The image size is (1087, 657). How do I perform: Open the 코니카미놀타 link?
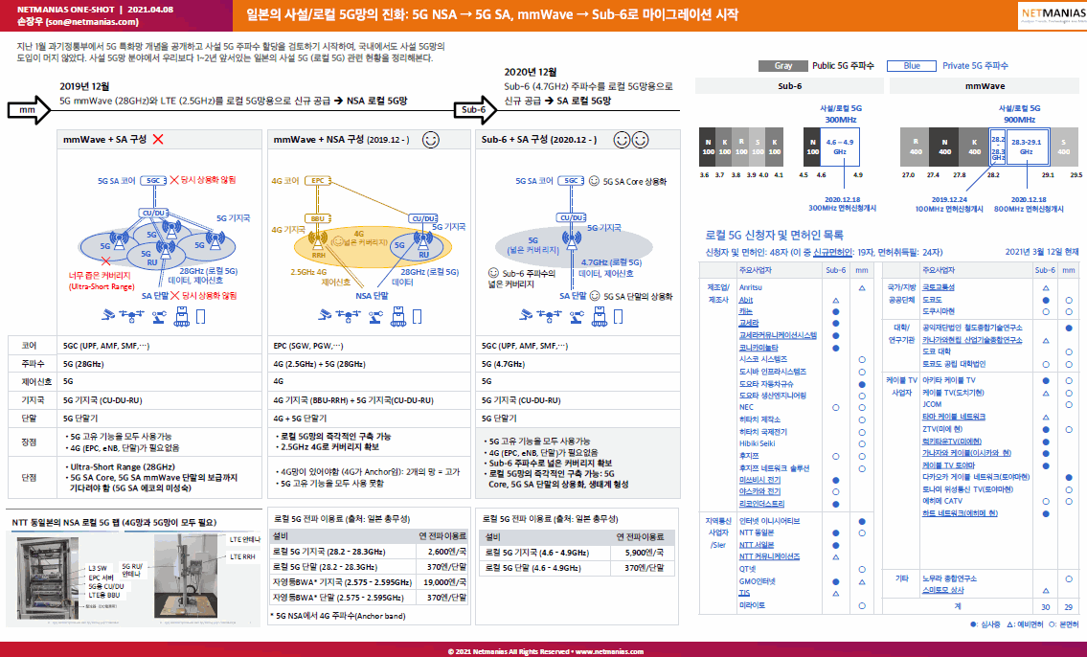point(759,348)
